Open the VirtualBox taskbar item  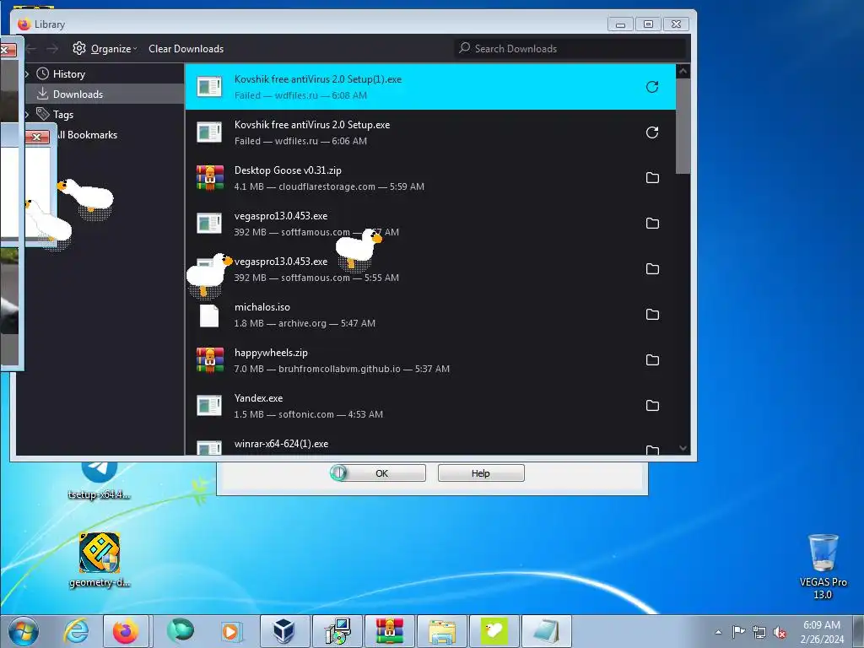point(284,631)
